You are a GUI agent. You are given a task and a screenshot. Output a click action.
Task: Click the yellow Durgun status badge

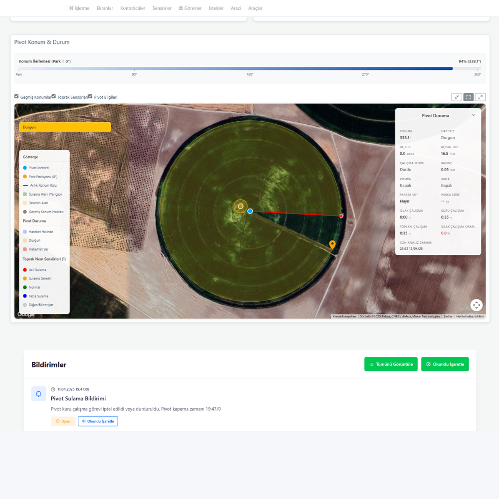[65, 127]
